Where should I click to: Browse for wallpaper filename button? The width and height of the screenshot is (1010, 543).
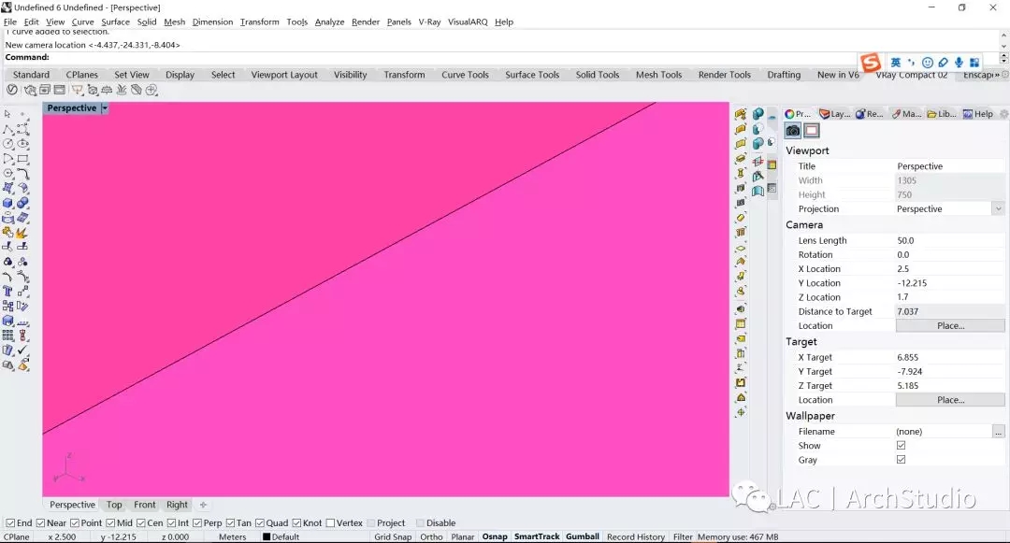pos(999,432)
